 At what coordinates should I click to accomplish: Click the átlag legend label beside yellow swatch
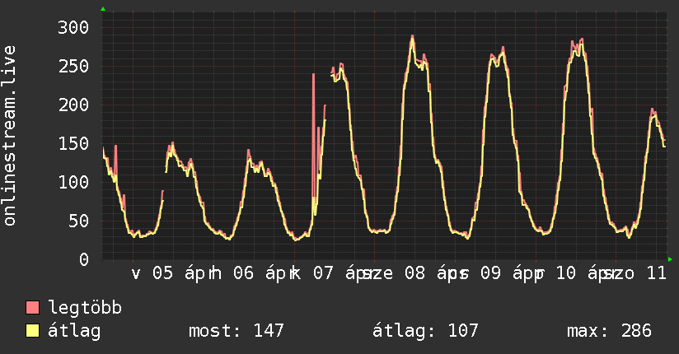click(x=74, y=331)
